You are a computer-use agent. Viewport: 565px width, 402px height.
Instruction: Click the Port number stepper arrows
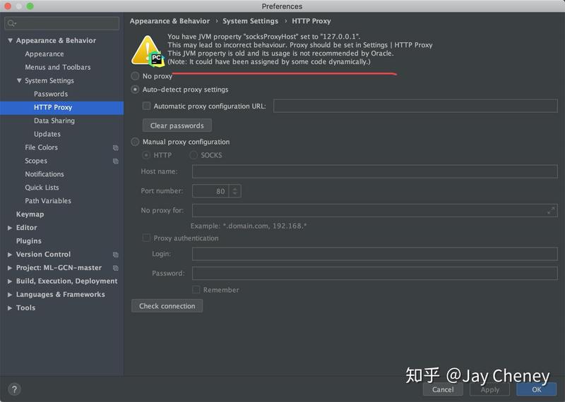[x=234, y=191]
